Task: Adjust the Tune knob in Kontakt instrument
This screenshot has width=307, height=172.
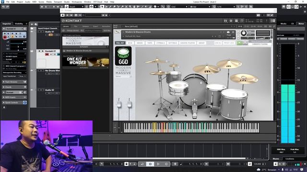Action: [244, 33]
